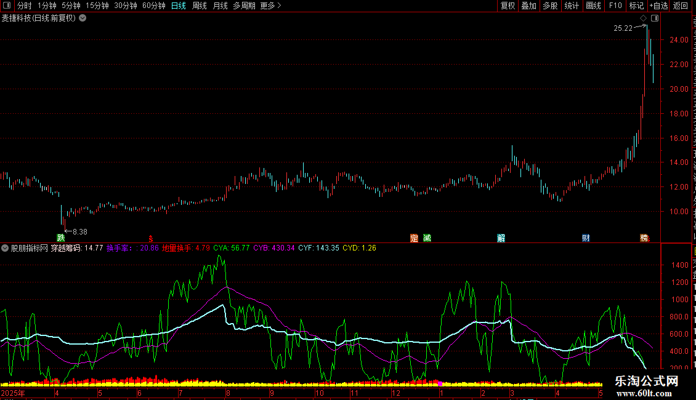Image resolution: width=696 pixels, height=400 pixels.
Task: Click the 2025年 date axis label
Action: click(13, 393)
